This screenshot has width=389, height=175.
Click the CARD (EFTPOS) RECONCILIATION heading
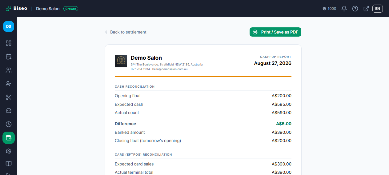pyautogui.click(x=143, y=154)
